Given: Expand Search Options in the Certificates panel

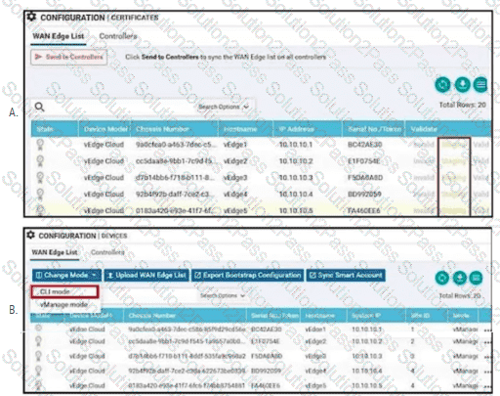Looking at the screenshot, I should tap(224, 107).
